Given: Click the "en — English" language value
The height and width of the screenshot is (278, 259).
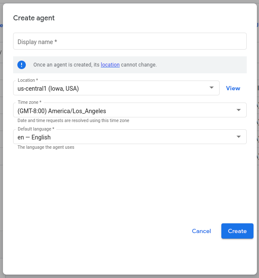Looking at the screenshot, I should [34, 137].
